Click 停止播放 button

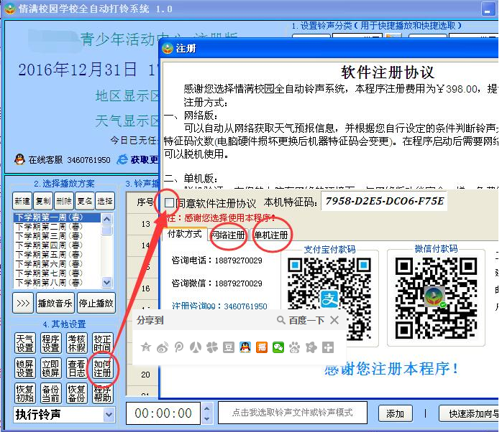(96, 303)
